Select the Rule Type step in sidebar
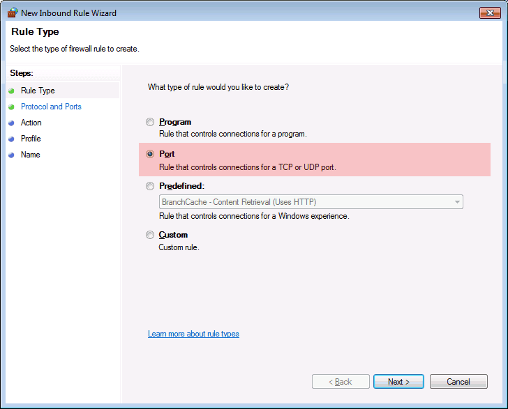The image size is (508, 409). (38, 91)
